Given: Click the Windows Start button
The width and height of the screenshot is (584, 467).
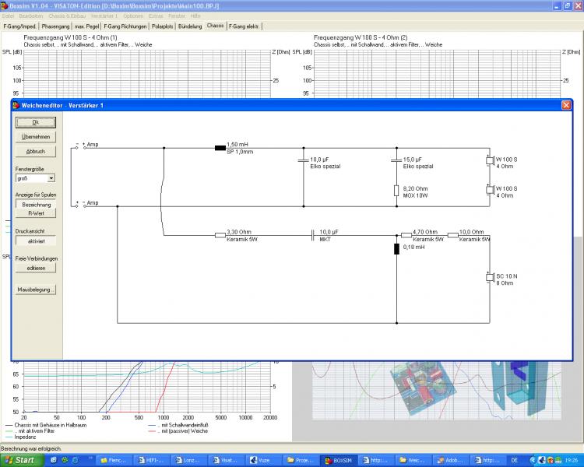Looking at the screenshot, I should tap(21, 460).
